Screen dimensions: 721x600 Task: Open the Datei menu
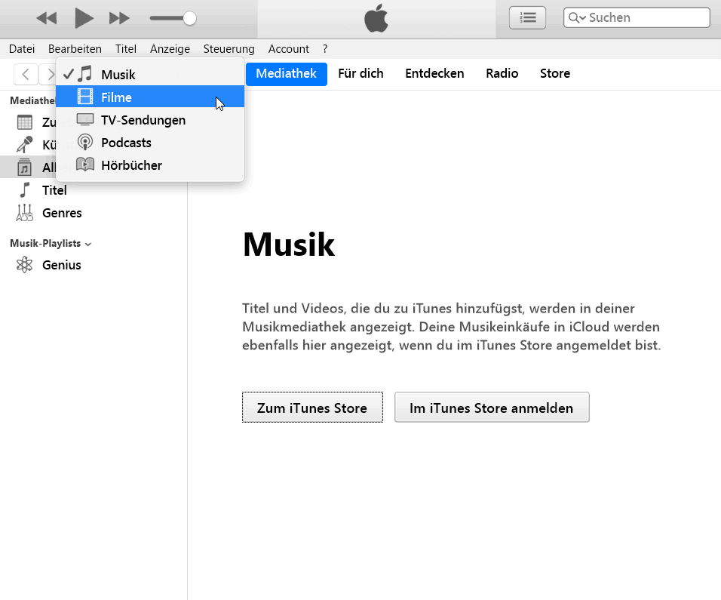click(22, 49)
